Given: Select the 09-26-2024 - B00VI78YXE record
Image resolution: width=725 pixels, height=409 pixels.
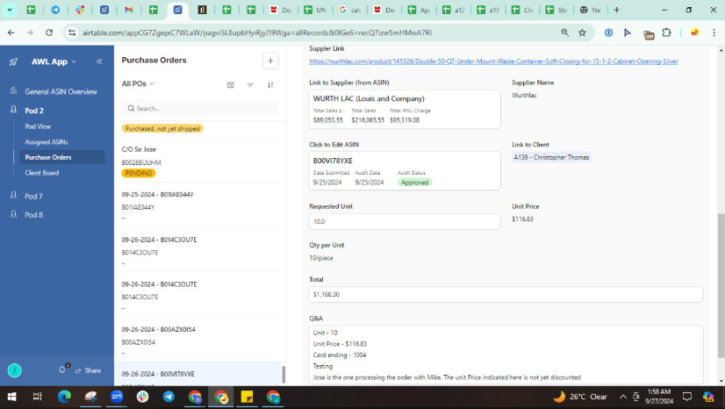Looking at the screenshot, I should click(x=197, y=373).
